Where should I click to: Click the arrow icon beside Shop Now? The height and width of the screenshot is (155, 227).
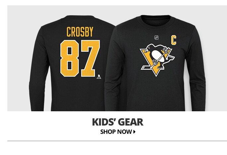click(134, 132)
